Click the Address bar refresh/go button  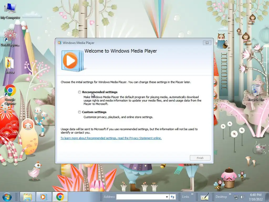pos(173,197)
